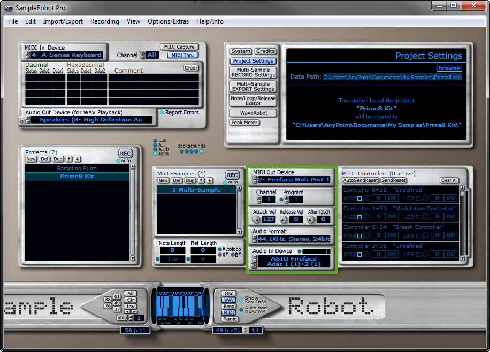Select the Prime8 Kit project
Screen dimensions: 490x352
click(x=77, y=176)
